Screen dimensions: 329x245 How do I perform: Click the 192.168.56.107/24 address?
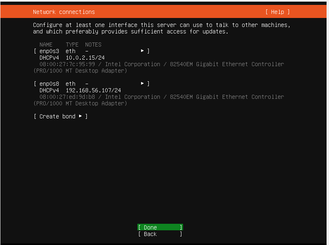coord(93,90)
